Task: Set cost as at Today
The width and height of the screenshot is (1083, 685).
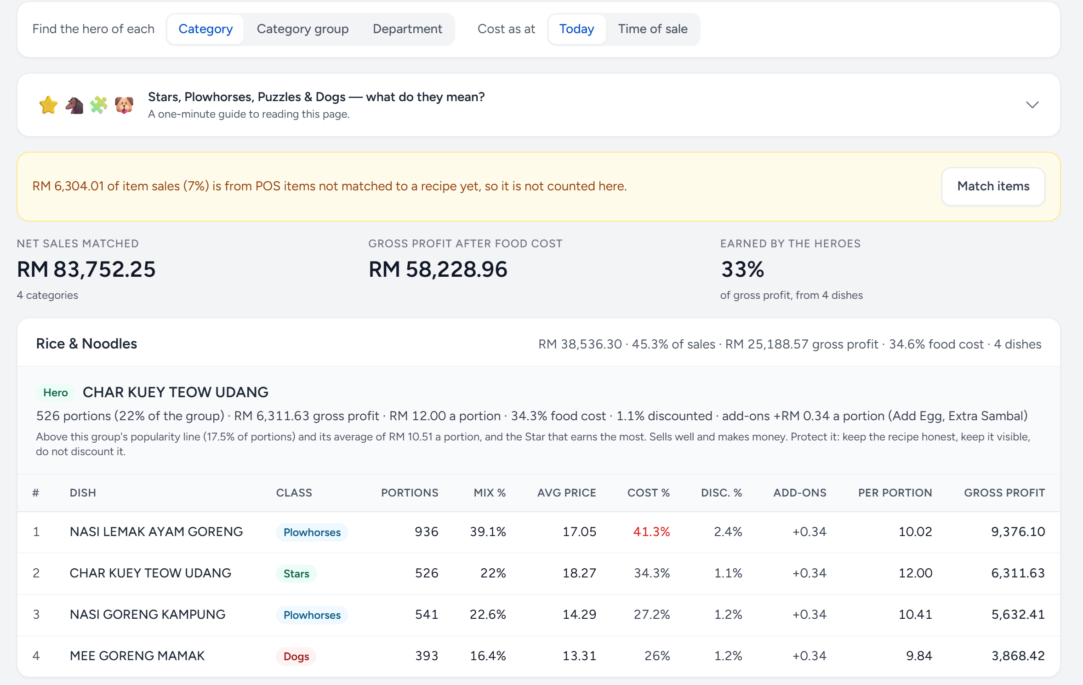Action: 576,29
